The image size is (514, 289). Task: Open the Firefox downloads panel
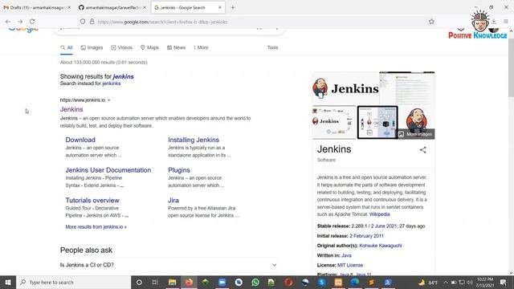tap(494, 22)
